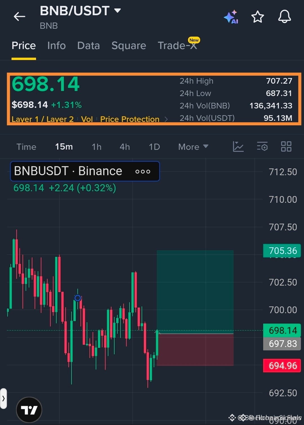Open price alerts bell icon
The image size is (304, 425).
tap(285, 17)
